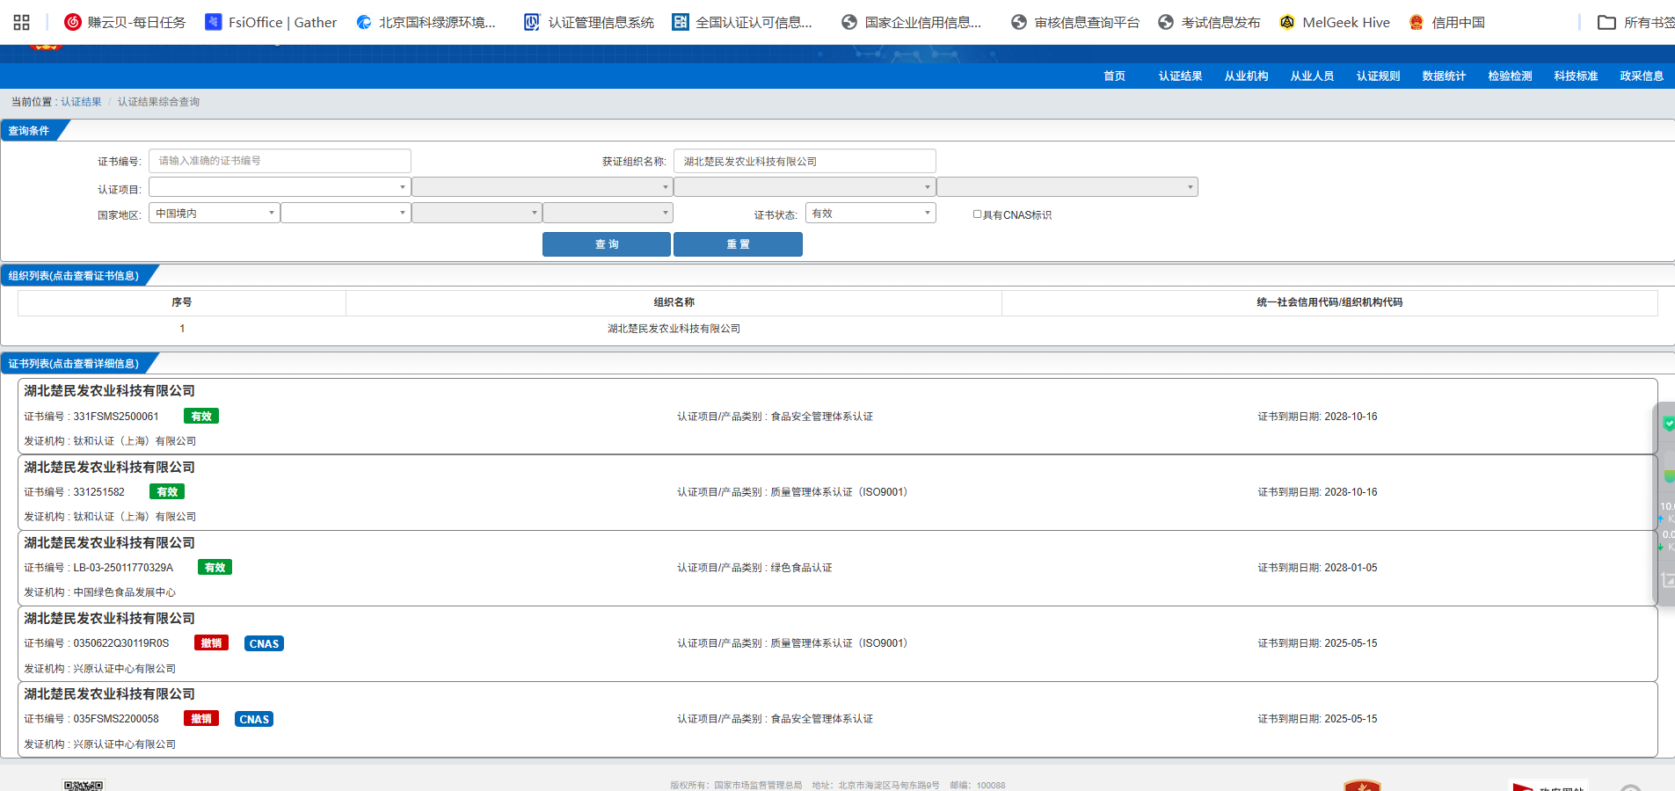Click the 序号 column header
Viewport: 1675px width, 791px height.
tap(182, 302)
